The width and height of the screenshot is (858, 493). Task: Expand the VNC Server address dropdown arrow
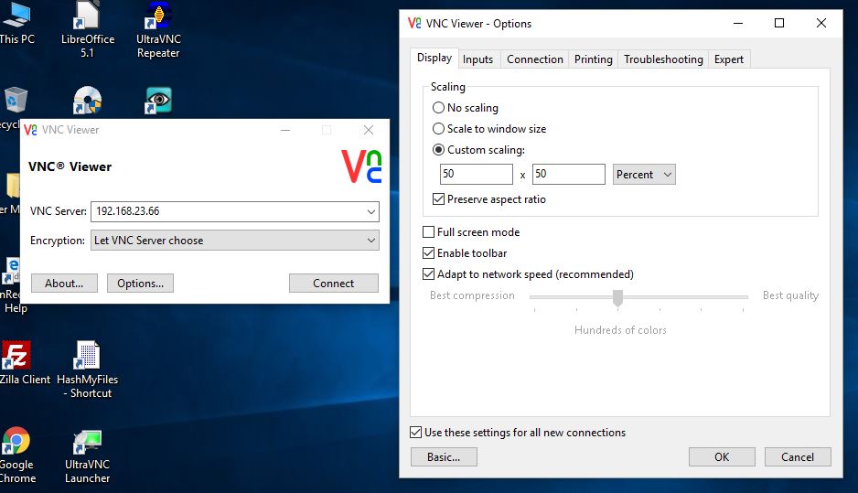tap(371, 212)
